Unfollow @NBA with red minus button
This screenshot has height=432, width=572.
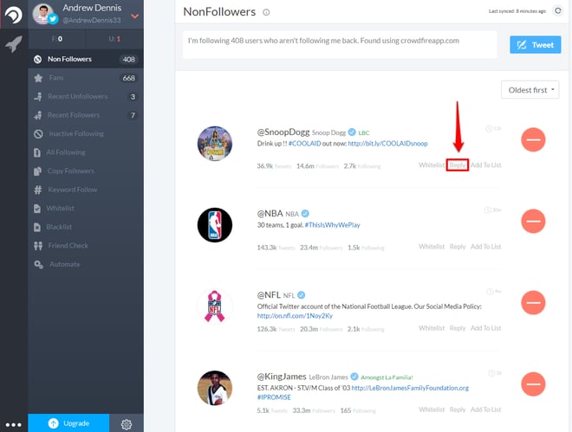[x=533, y=221]
